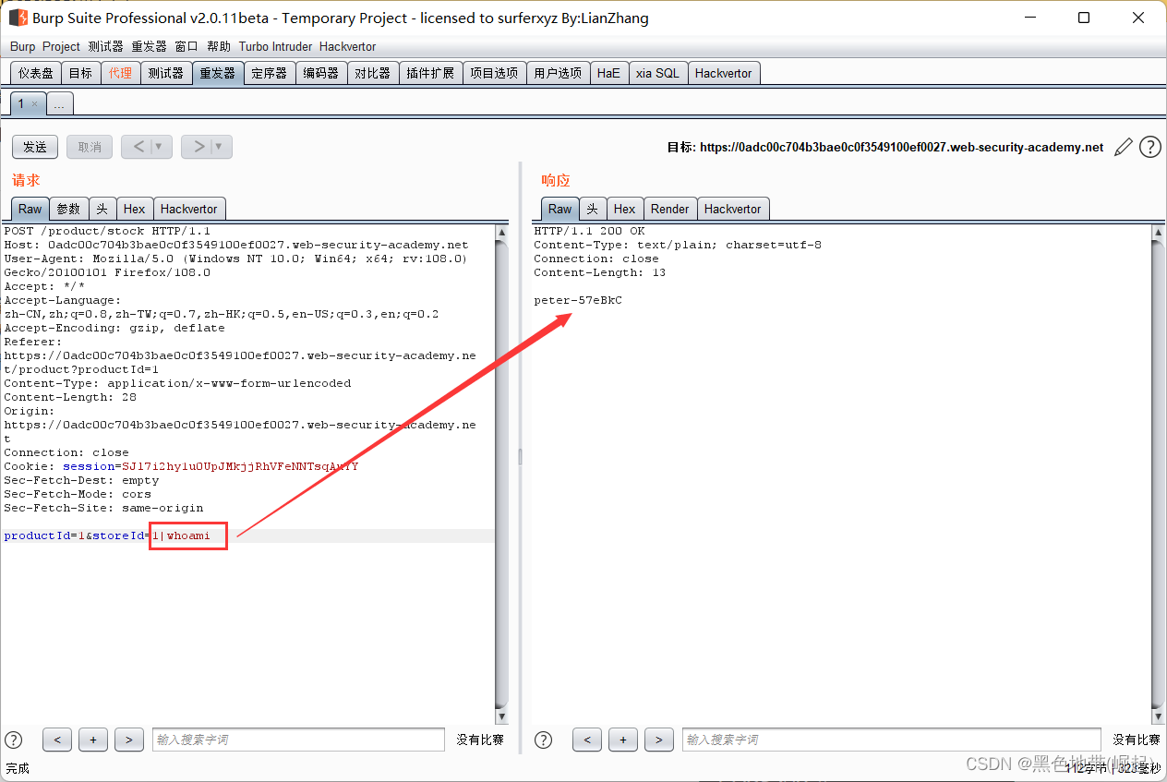The height and width of the screenshot is (782, 1167).
Task: Focus the request search input field
Action: click(298, 740)
